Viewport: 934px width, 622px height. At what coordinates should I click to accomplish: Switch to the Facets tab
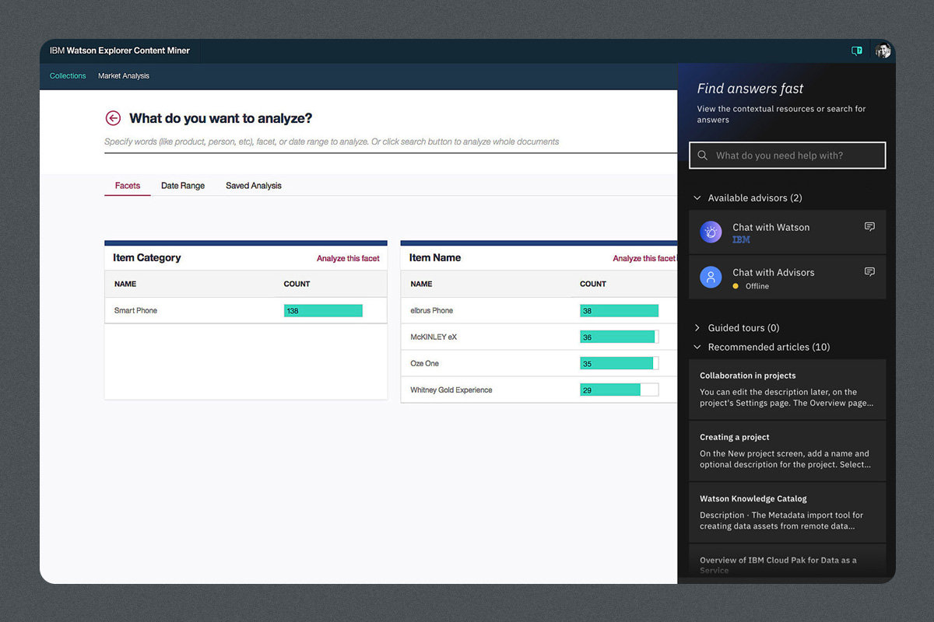pyautogui.click(x=128, y=186)
